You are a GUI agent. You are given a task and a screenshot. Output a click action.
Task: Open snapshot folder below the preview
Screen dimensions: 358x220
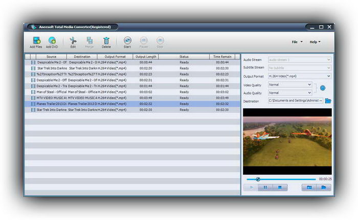point(324,187)
